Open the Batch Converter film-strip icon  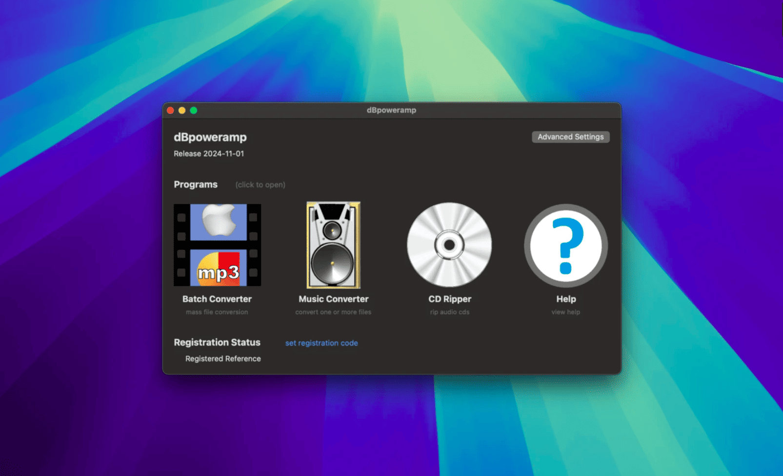pos(217,245)
